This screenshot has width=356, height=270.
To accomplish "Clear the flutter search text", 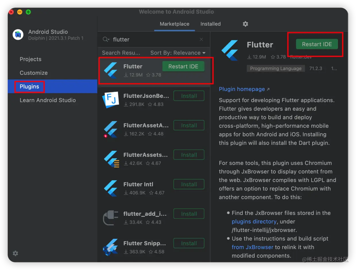I will coord(201,40).
